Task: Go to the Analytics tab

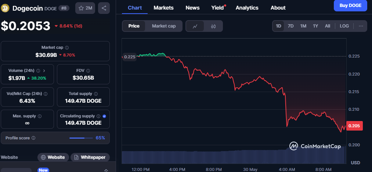Action: coord(247,8)
